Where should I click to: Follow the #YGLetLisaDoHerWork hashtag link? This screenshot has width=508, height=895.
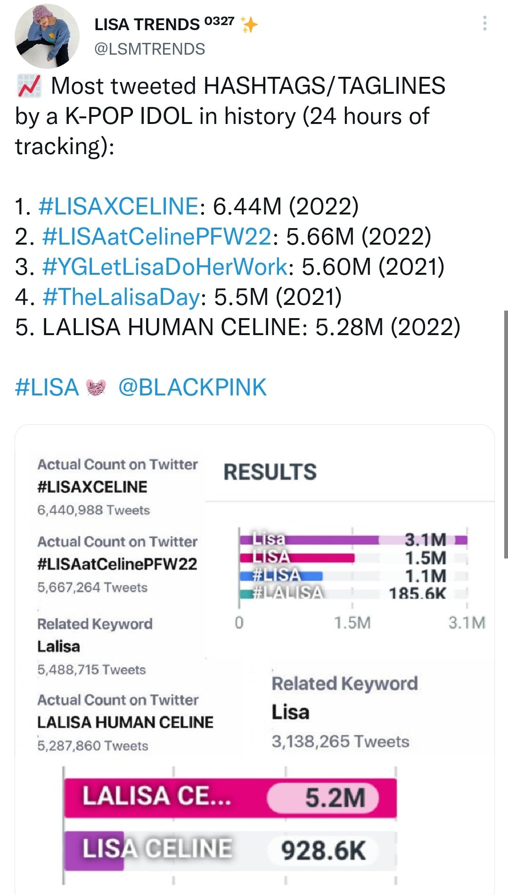pos(165,267)
